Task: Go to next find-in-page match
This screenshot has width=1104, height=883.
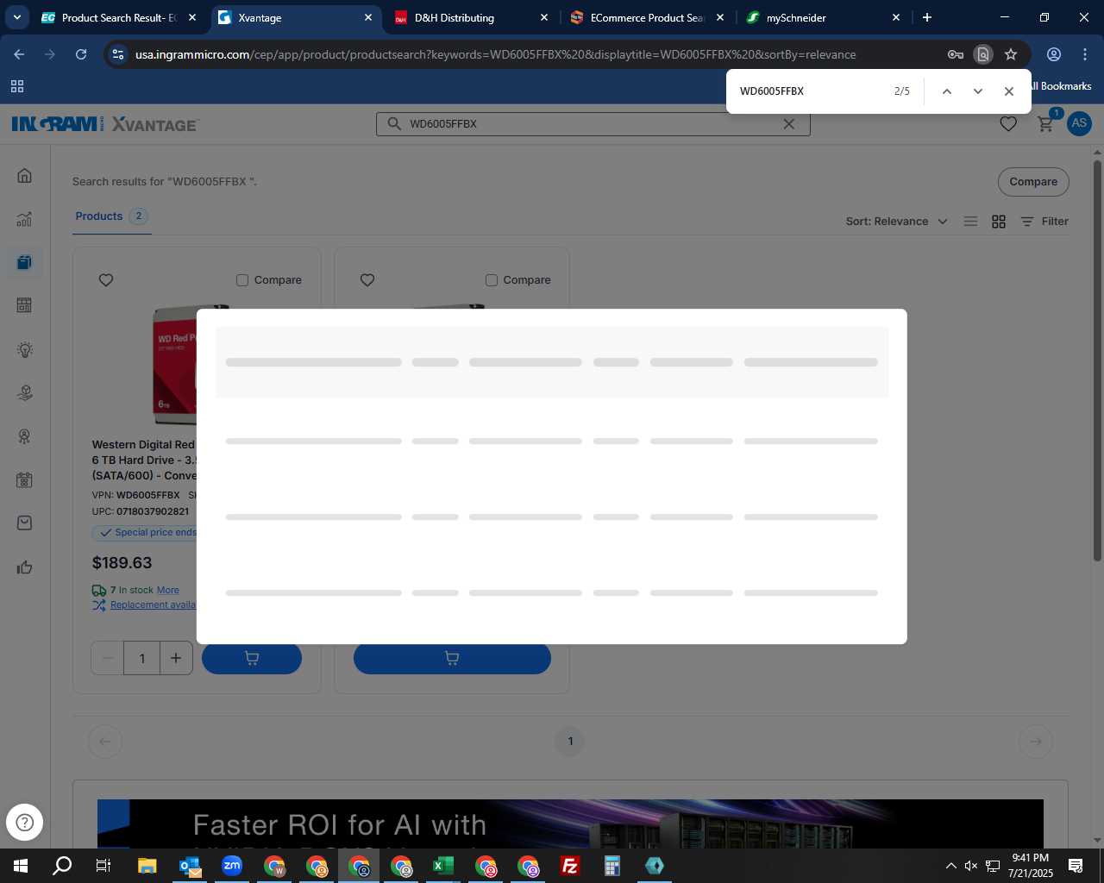Action: 977,91
